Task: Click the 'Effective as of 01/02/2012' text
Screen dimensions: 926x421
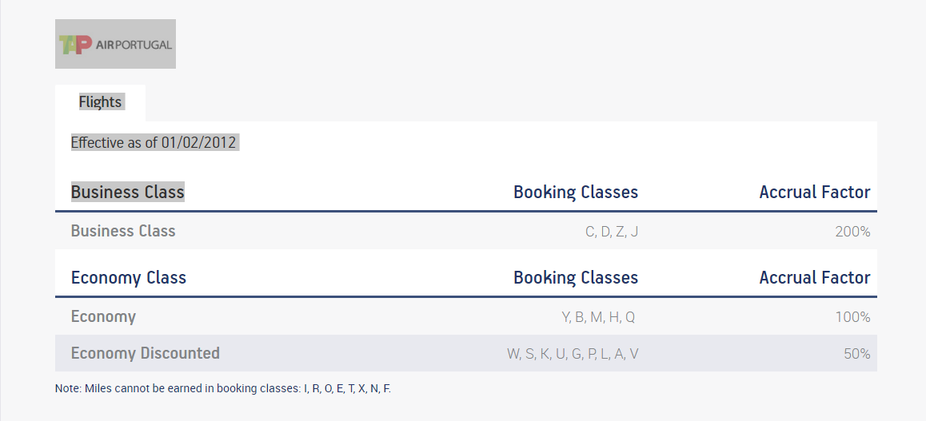Action: coord(154,143)
